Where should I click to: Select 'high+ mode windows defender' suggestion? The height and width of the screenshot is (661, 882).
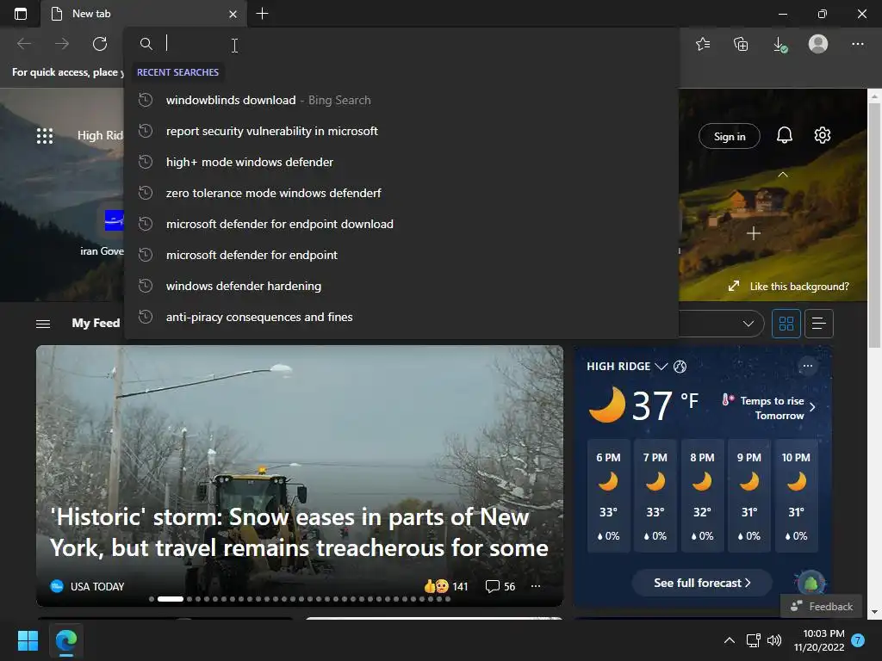pos(401,162)
